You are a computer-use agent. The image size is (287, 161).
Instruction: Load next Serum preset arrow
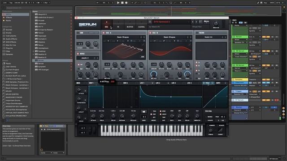196,22
